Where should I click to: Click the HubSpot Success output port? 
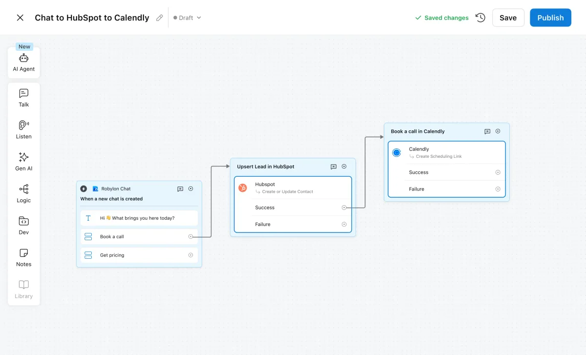[x=344, y=208]
